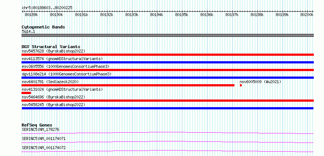Click the 80190k ruler tick label
Viewport: 324px width, 156px height.
click(x=56, y=15)
